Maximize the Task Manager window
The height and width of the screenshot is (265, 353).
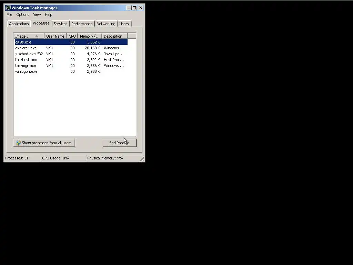[x=134, y=8]
